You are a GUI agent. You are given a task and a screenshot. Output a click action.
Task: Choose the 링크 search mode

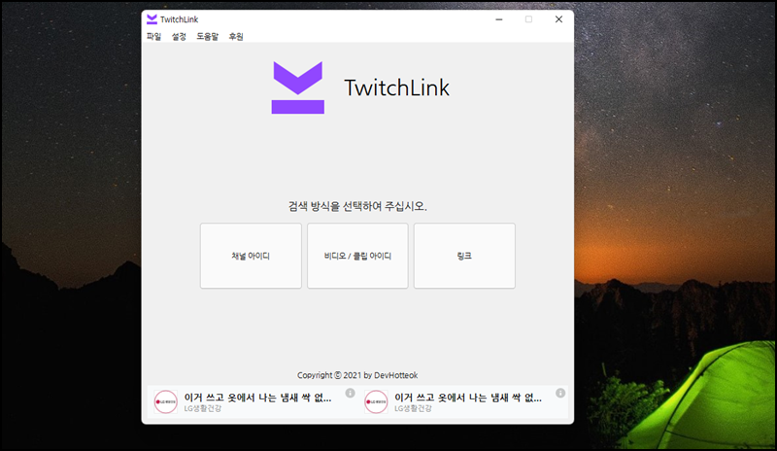click(464, 256)
